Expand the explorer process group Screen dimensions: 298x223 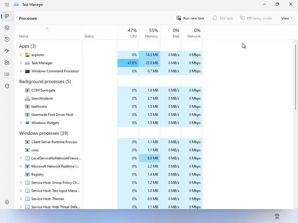coord(21,55)
